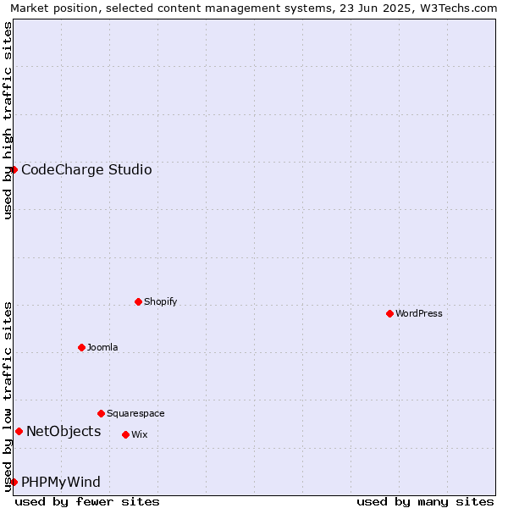
Task: Click the red Wix data point
Action: coord(125,435)
